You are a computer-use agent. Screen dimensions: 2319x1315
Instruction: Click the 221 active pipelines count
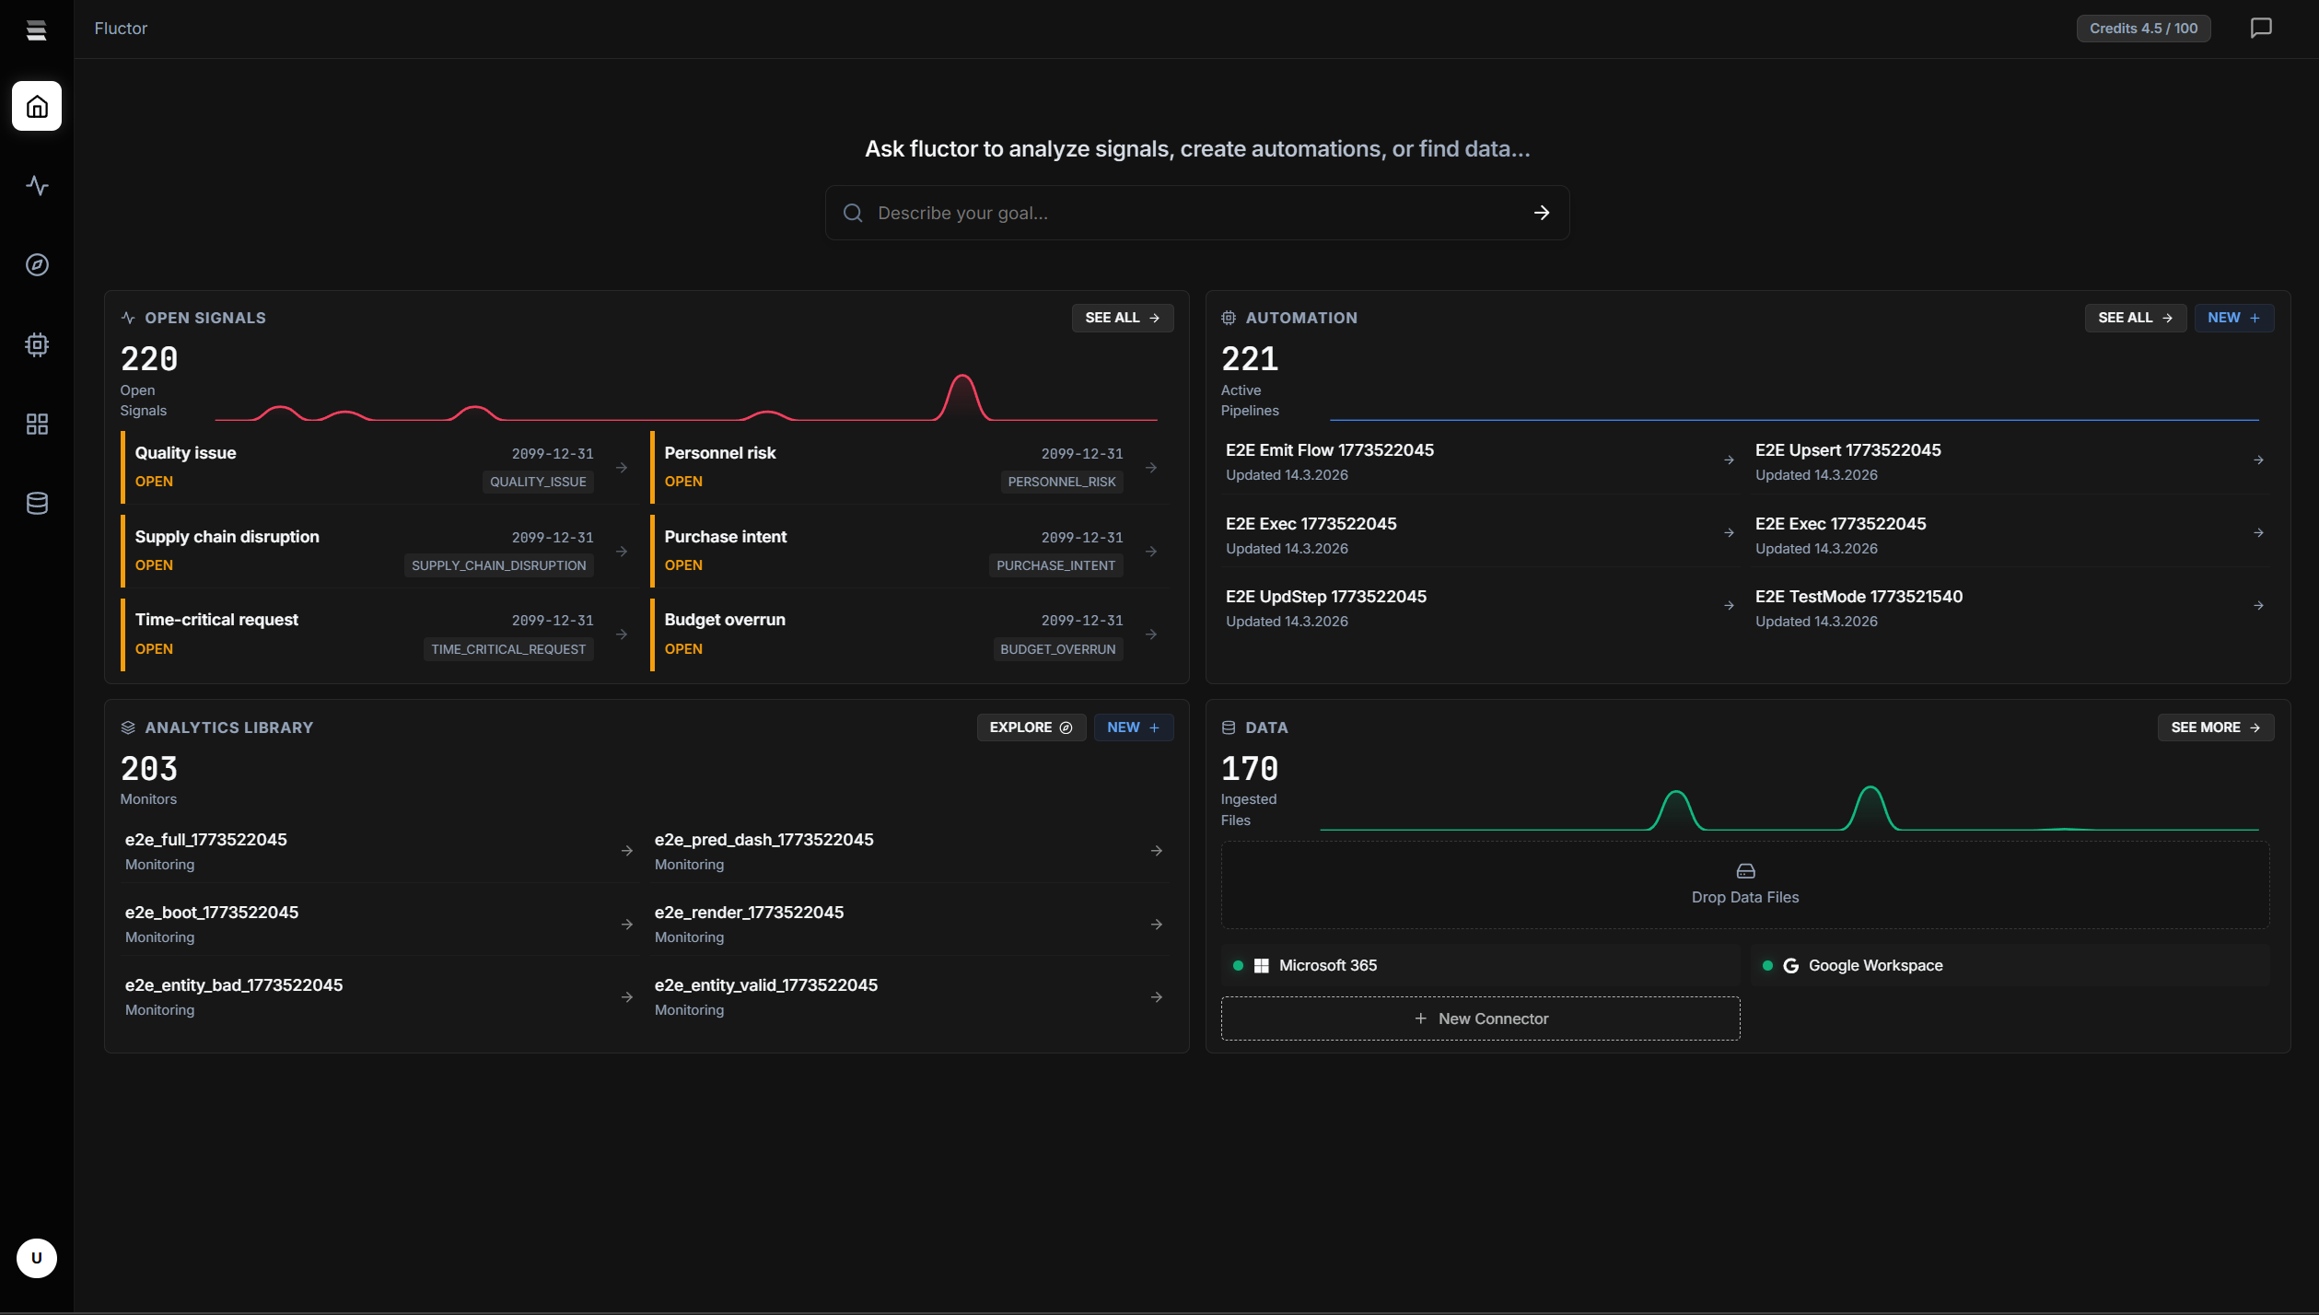click(1250, 359)
